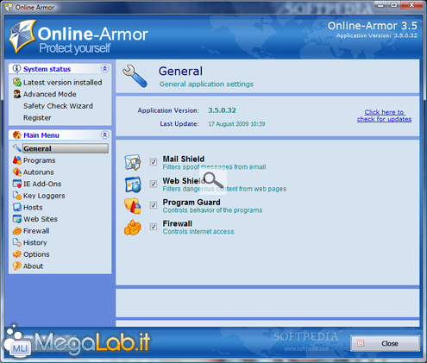
Task: Select General in the Main Menu
Action: point(66,148)
